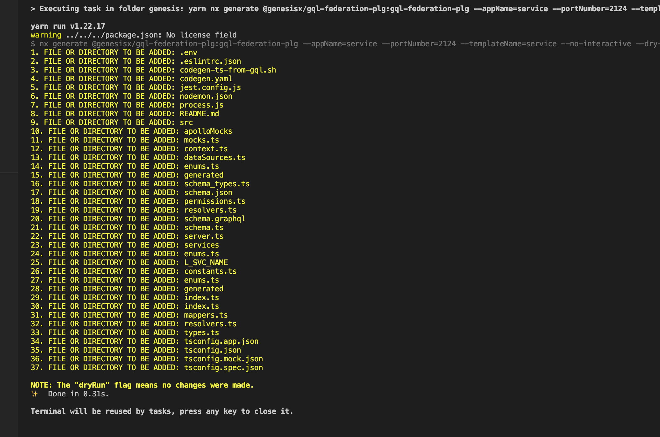660x437 pixels.
Task: Click 'mocks.ts' file name
Action: point(202,140)
